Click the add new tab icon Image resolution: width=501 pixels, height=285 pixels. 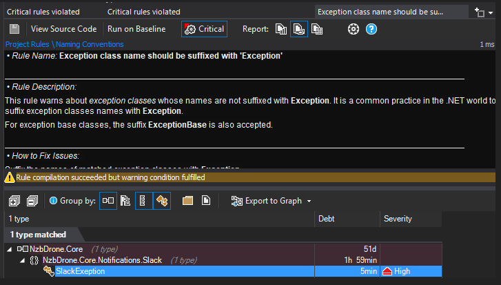(480, 12)
